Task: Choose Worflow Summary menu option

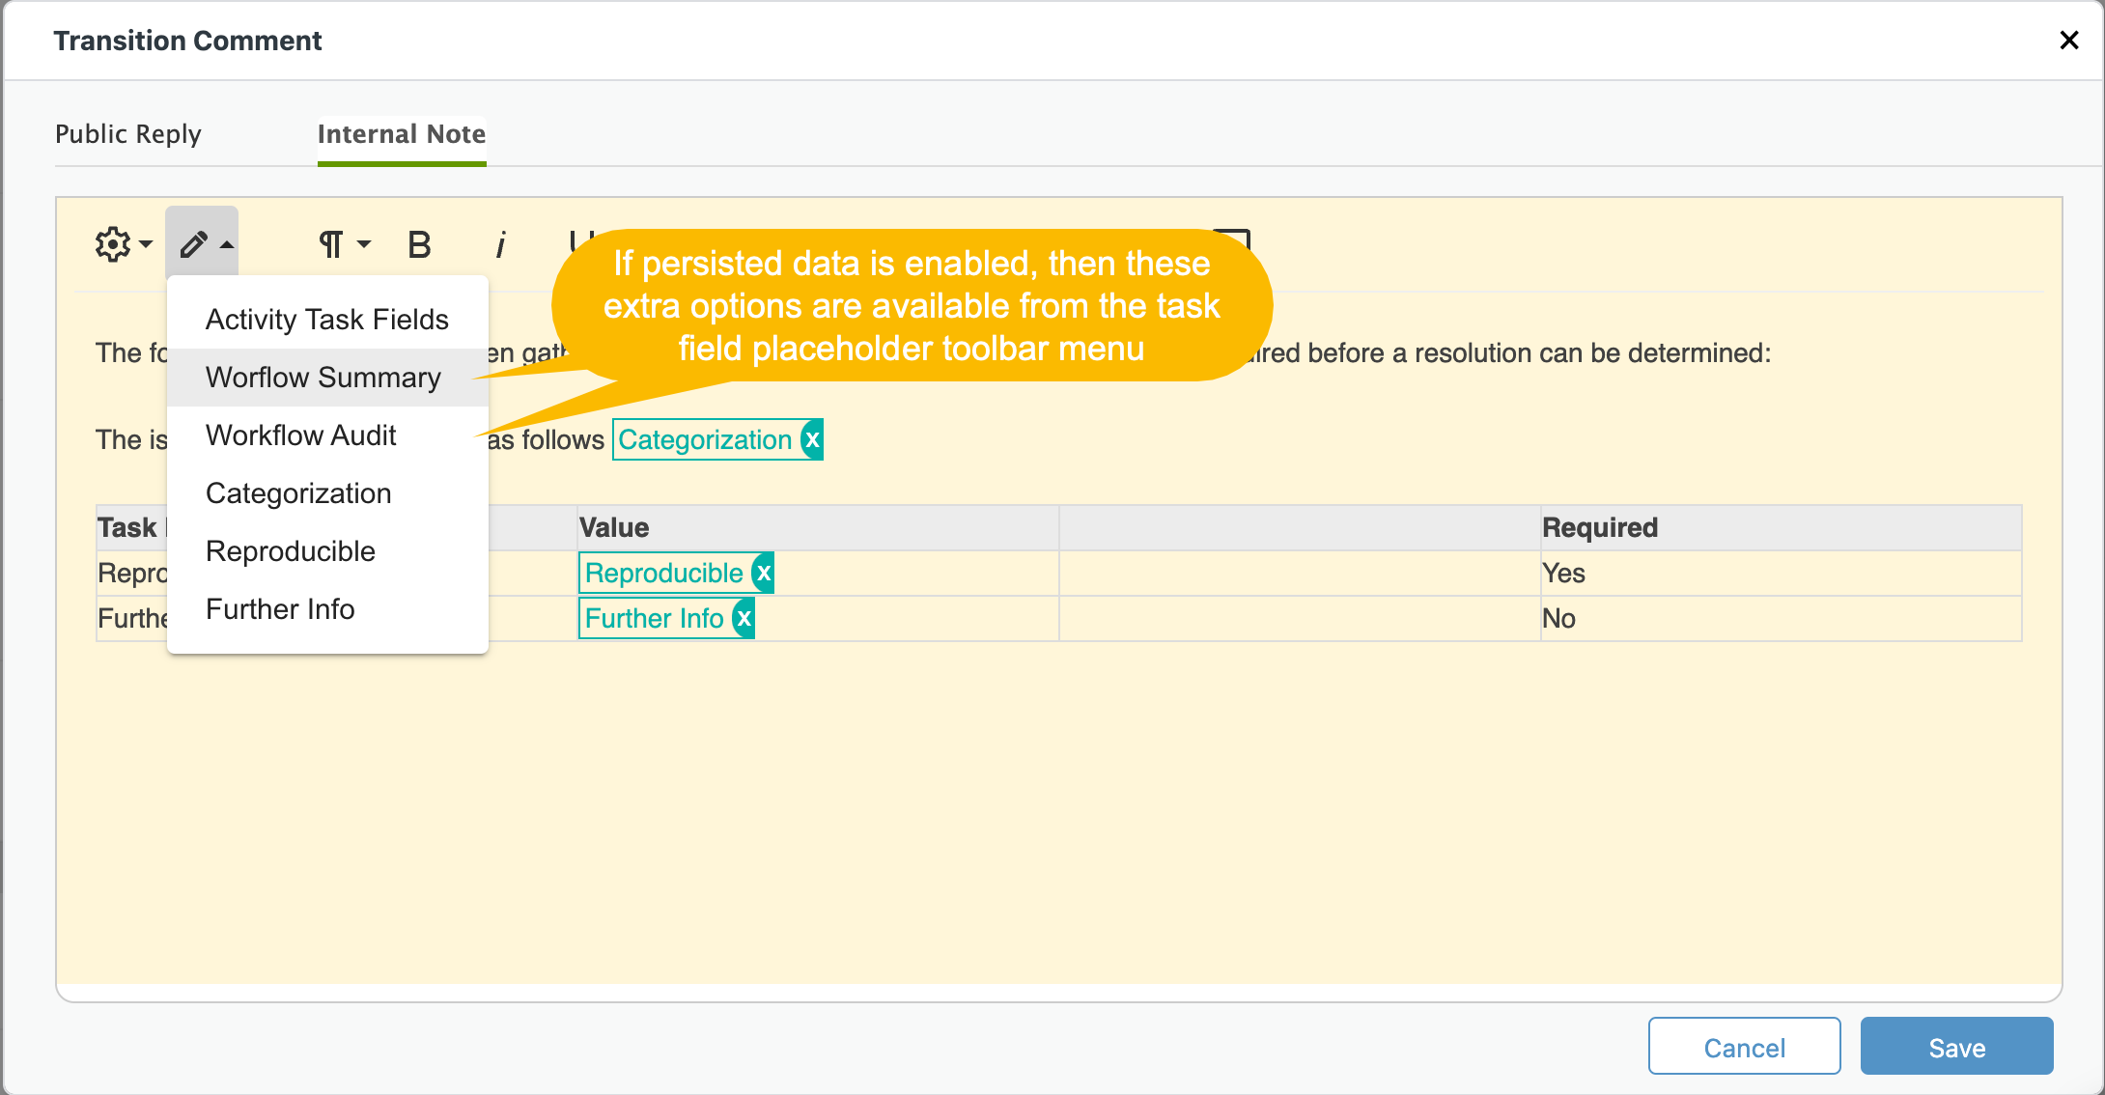Action: [327, 378]
